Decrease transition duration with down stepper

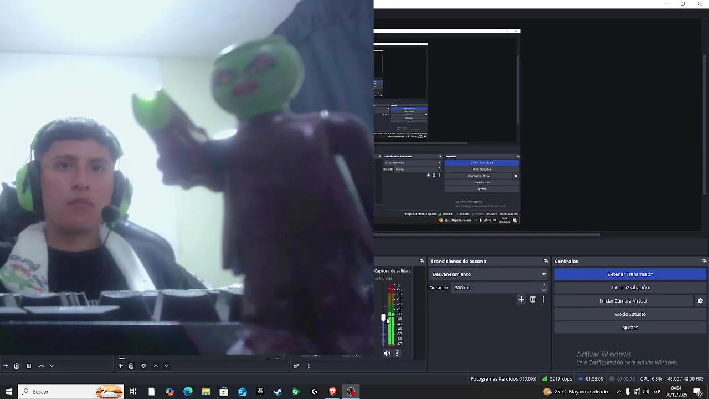click(x=544, y=290)
